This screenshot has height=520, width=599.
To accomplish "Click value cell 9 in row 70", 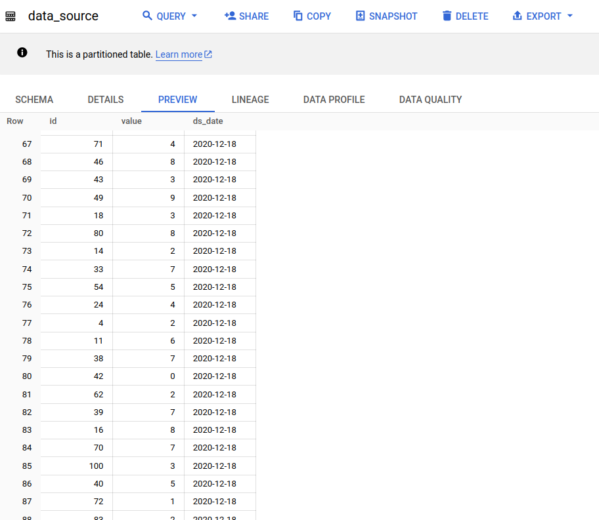I will pos(148,197).
